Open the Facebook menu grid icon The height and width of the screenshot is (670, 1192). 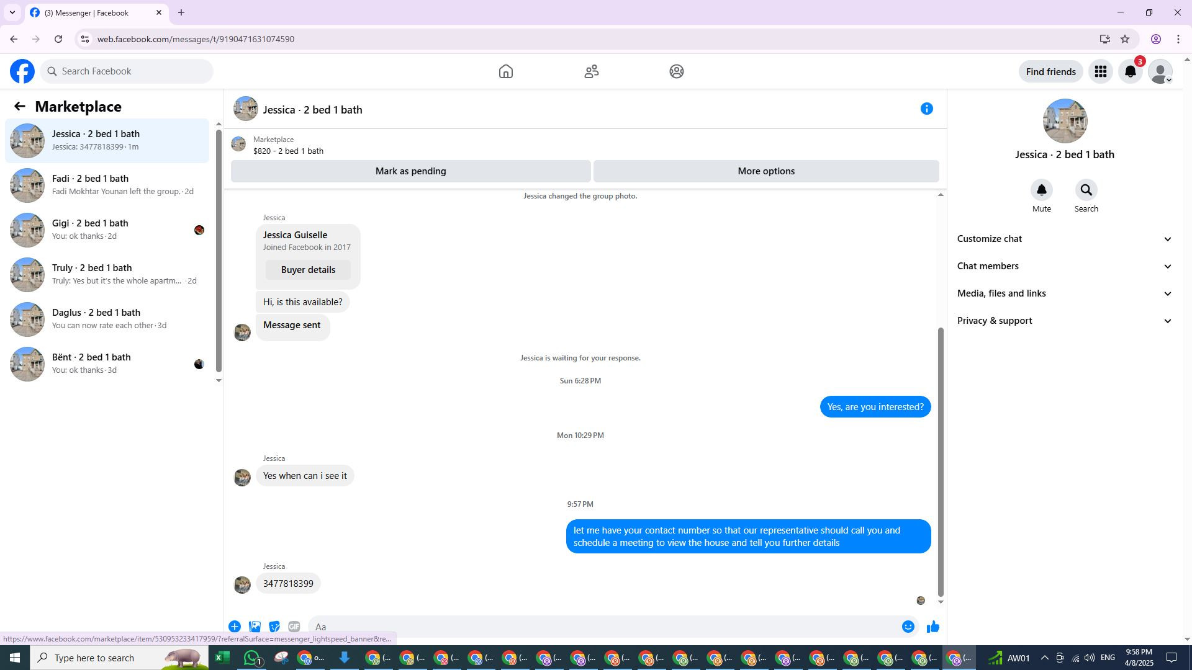point(1100,71)
